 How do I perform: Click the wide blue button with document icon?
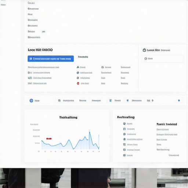click(x=51, y=59)
